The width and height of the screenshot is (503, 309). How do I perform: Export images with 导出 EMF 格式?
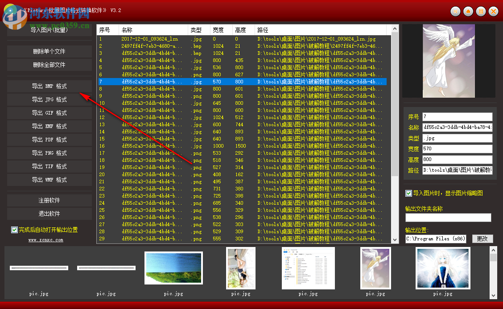coord(49,127)
